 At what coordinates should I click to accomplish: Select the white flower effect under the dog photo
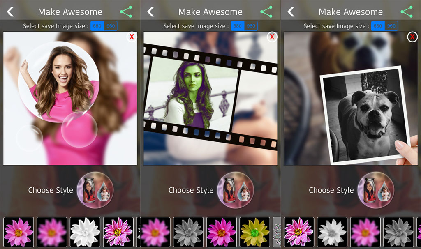tap(332, 232)
